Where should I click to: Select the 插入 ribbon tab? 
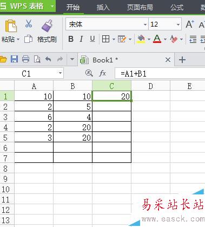(103, 8)
